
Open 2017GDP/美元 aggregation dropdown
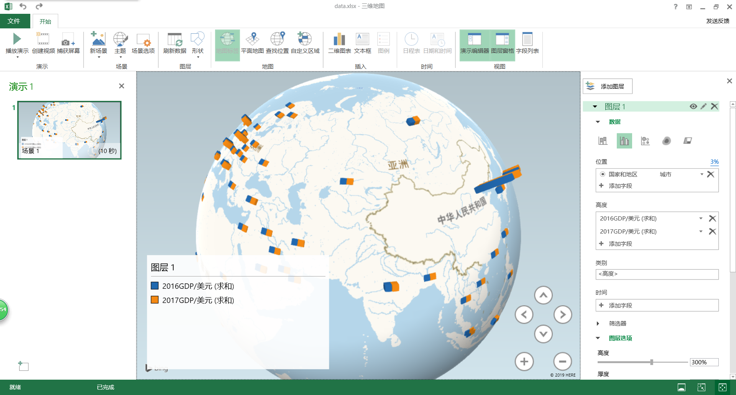[701, 232]
